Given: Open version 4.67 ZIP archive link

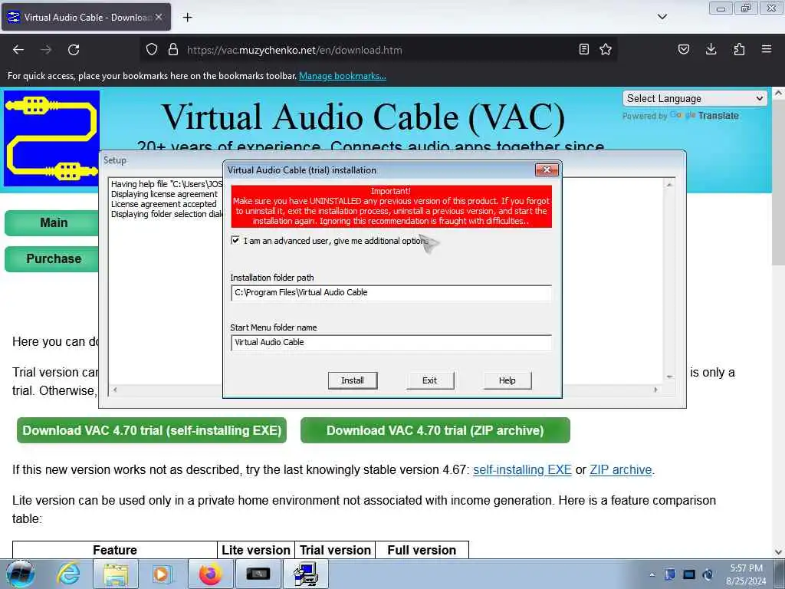Looking at the screenshot, I should 621,470.
